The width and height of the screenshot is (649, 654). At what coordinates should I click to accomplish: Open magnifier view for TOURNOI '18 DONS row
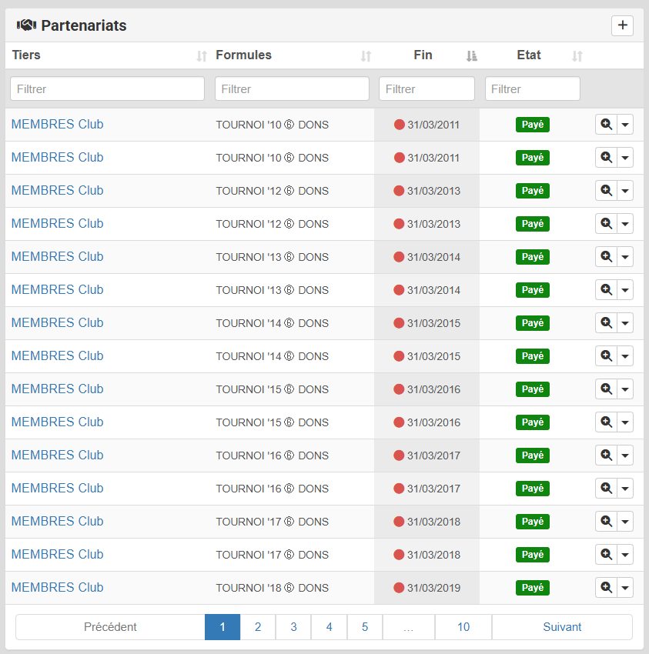(606, 587)
